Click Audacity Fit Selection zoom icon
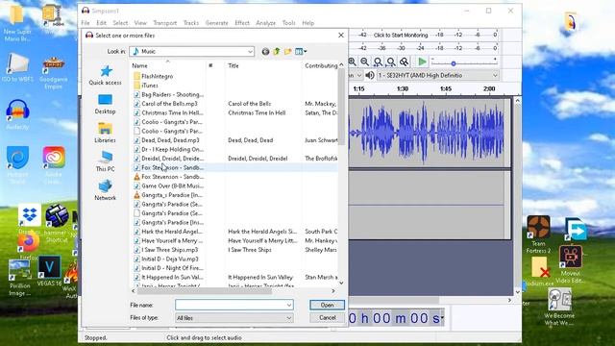 [378, 62]
